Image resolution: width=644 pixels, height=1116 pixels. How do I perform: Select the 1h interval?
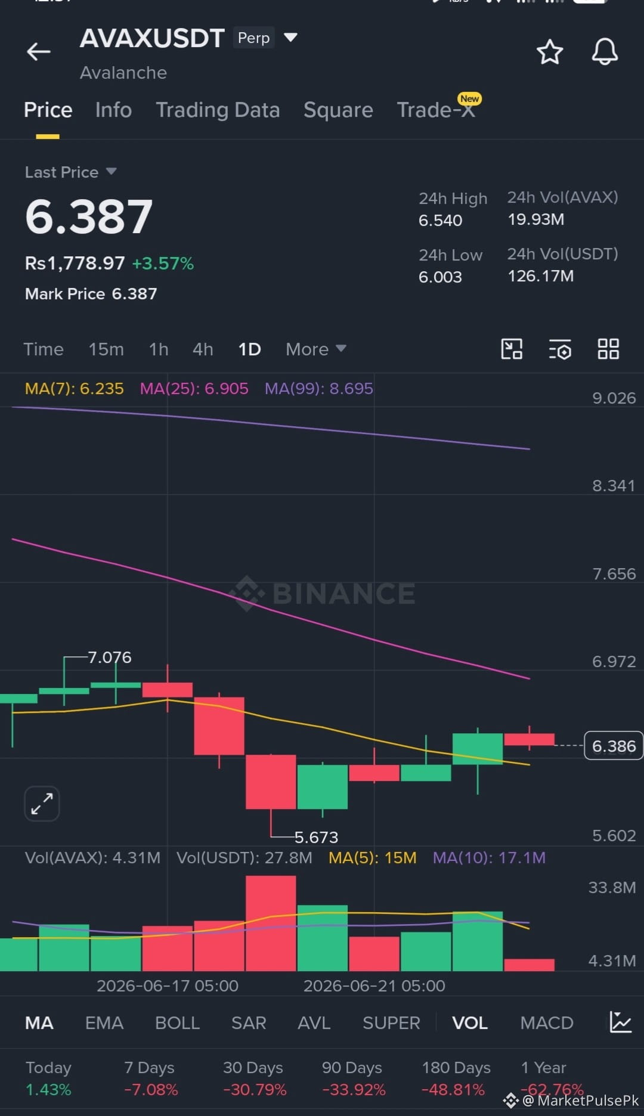(159, 349)
